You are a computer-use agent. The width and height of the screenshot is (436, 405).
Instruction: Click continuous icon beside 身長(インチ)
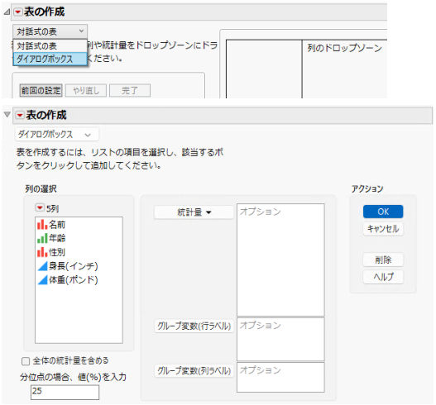[42, 266]
